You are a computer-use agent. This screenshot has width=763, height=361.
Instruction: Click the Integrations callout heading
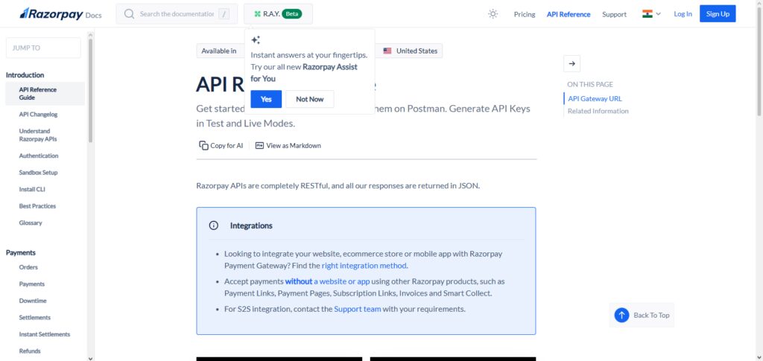click(x=251, y=226)
